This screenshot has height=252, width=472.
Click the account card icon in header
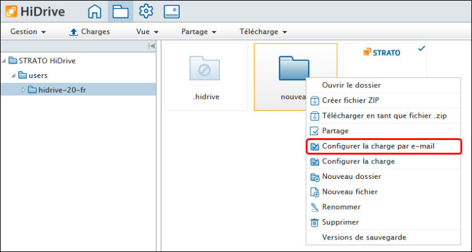tap(172, 11)
